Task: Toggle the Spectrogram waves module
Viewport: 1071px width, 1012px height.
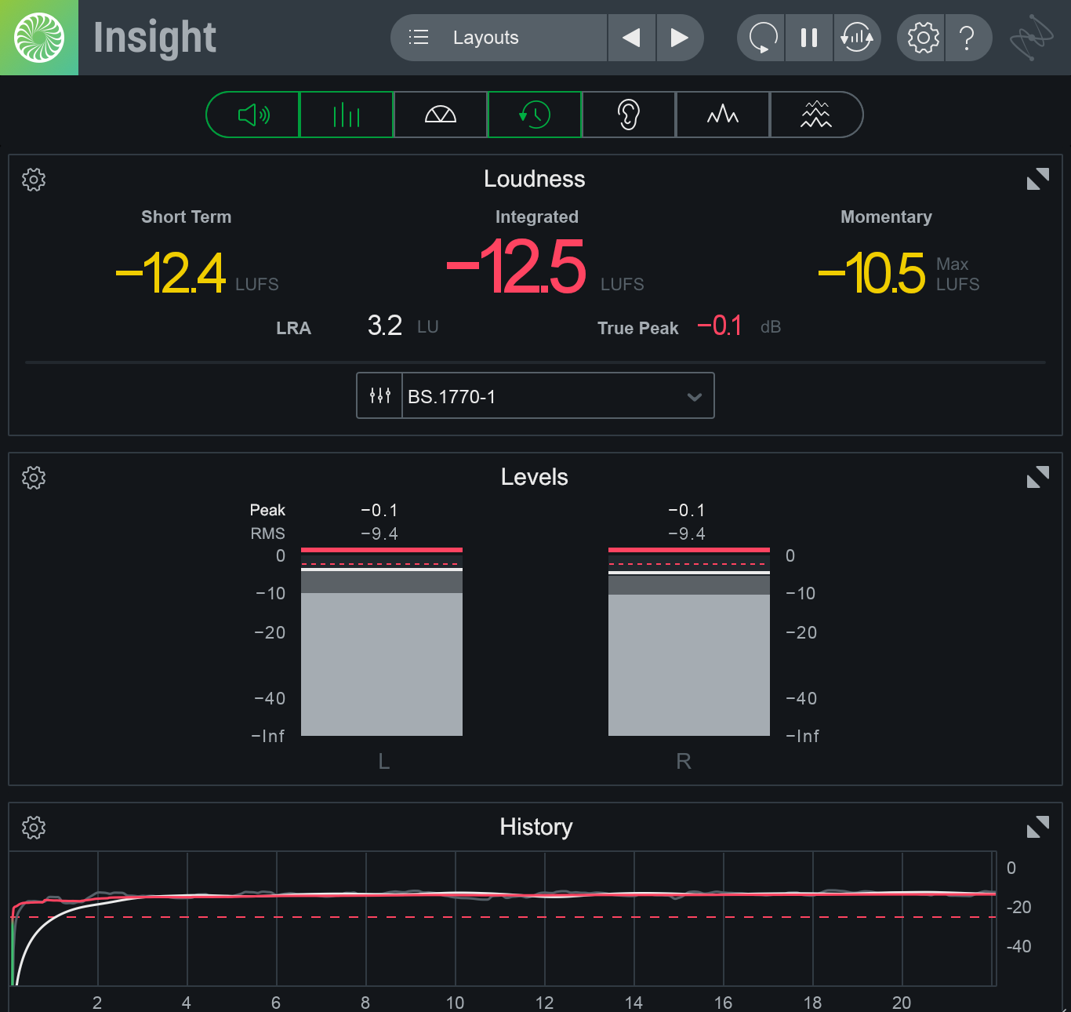Action: click(x=816, y=115)
